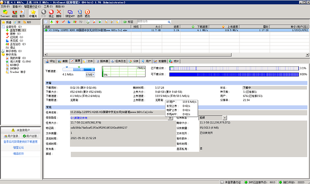Click the 可下载分块 available pieces bar
310x184 pixels.
pos(234,74)
